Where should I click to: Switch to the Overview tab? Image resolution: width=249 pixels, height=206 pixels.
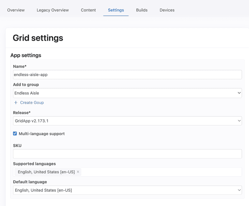tap(16, 10)
